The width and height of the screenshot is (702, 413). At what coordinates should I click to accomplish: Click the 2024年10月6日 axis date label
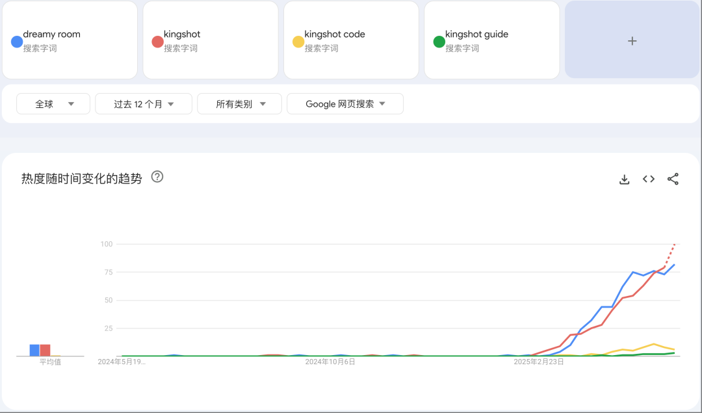pyautogui.click(x=330, y=362)
